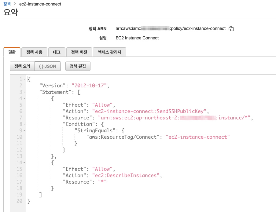The height and width of the screenshot is (212, 276).
Task: Click line number 20 in the gutter
Action: 19,201
